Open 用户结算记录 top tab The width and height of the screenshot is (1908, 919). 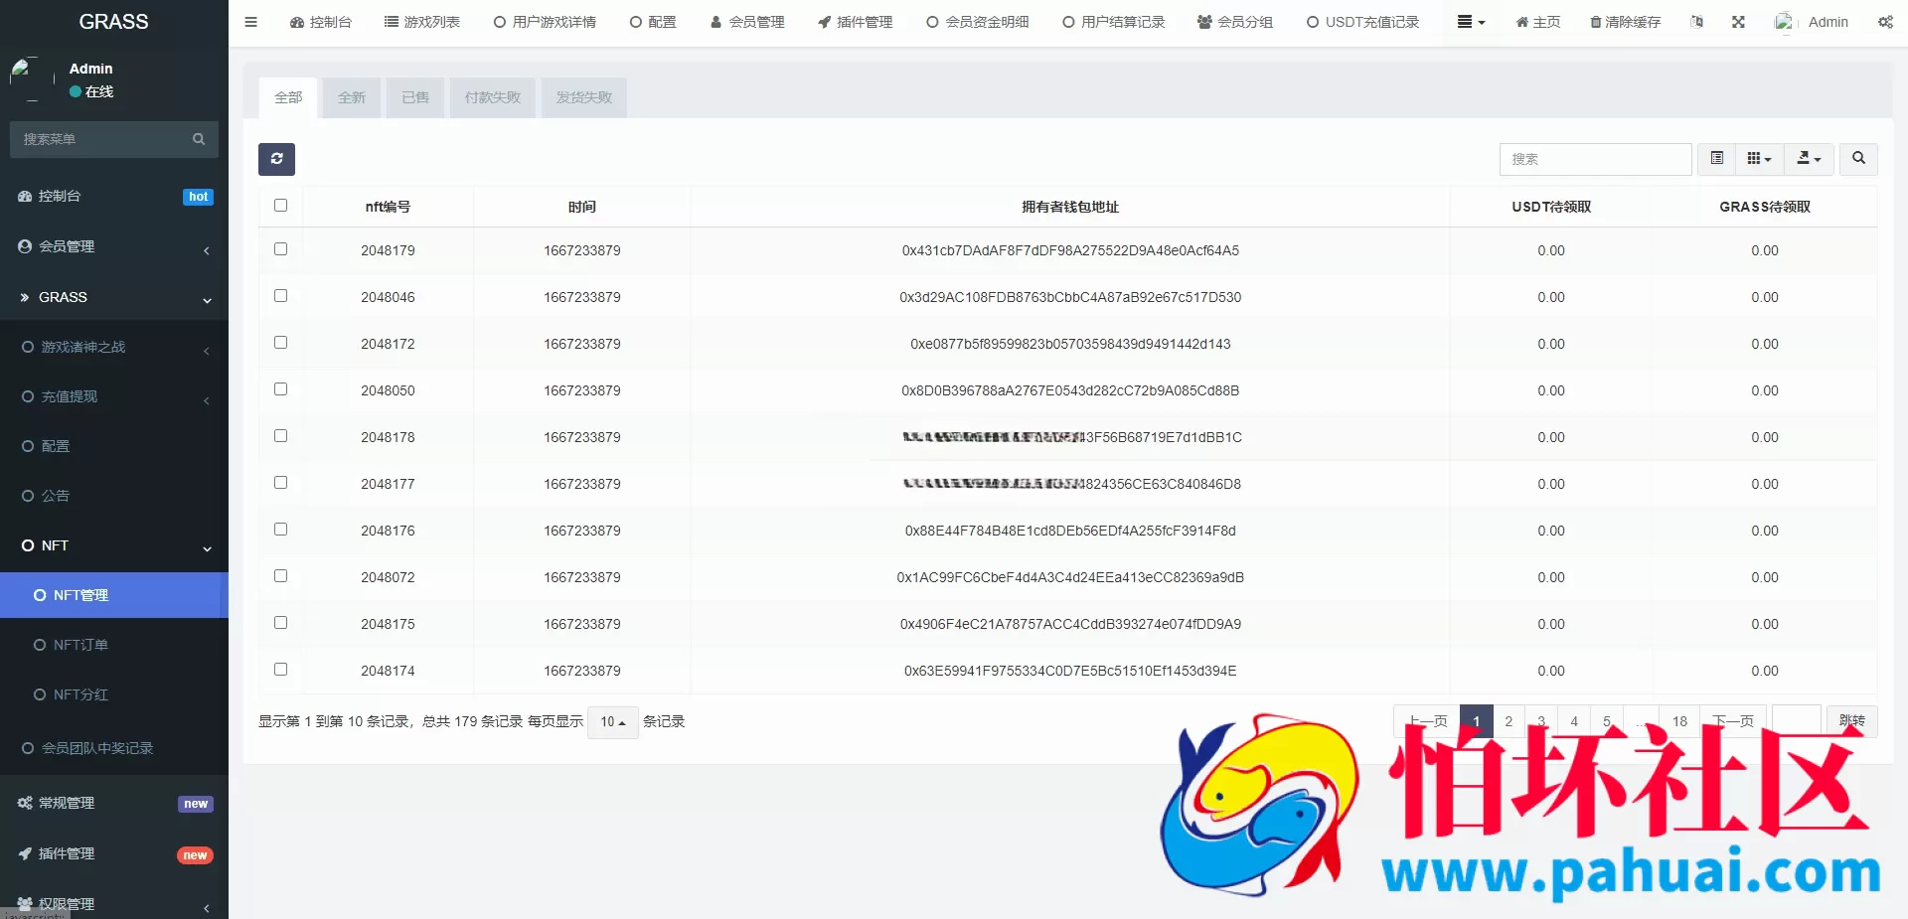tap(1113, 22)
